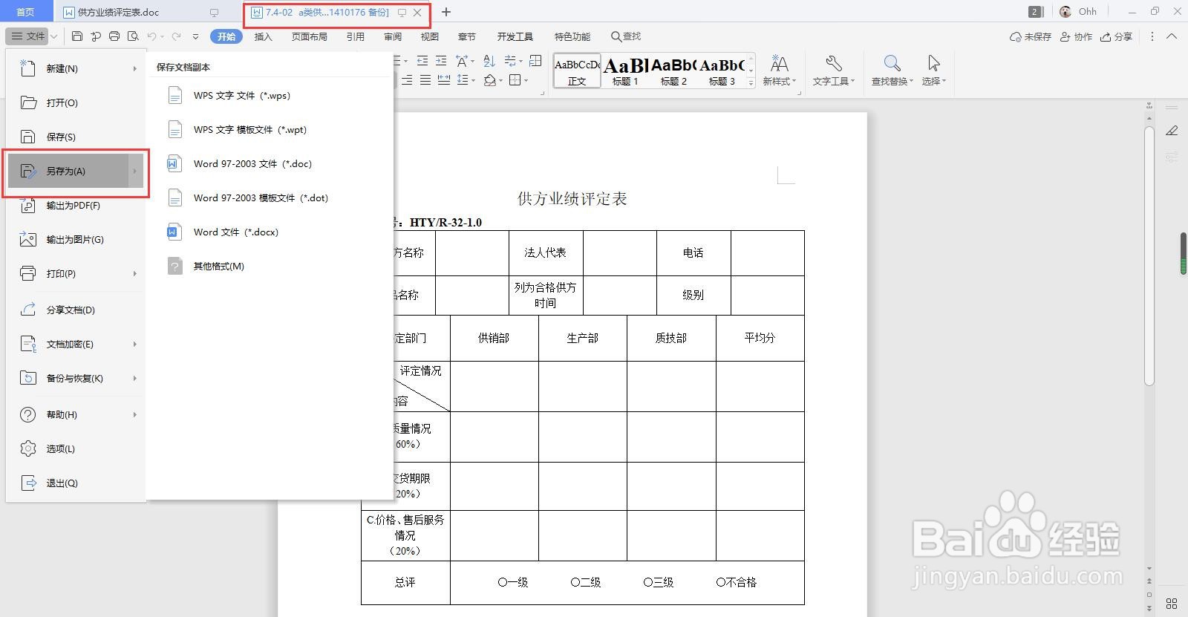Click the distributed alignment icon in ribbon
This screenshot has width=1188, height=617.
(444, 80)
